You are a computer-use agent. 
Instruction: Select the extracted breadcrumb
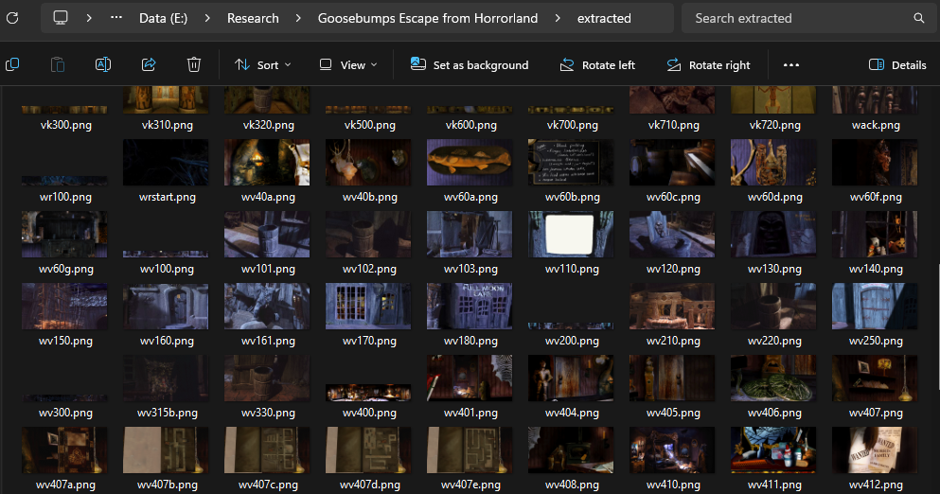point(604,18)
